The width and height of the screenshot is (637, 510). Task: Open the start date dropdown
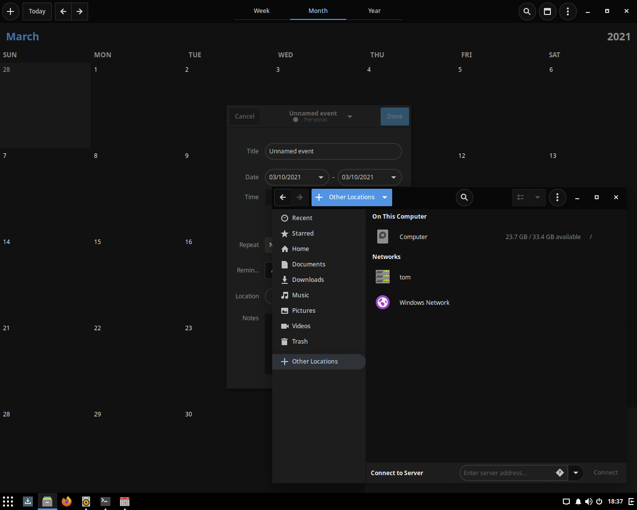point(321,177)
